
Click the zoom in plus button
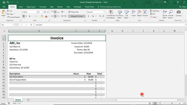[x=180, y=103]
